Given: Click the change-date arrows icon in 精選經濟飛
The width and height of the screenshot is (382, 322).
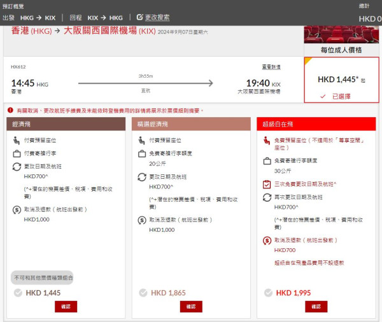Looking at the screenshot, I should (x=142, y=177).
